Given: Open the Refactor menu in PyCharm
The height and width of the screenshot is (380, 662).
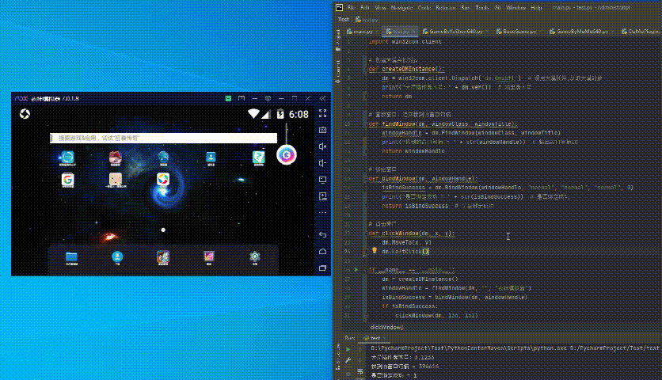Looking at the screenshot, I should pos(445,8).
